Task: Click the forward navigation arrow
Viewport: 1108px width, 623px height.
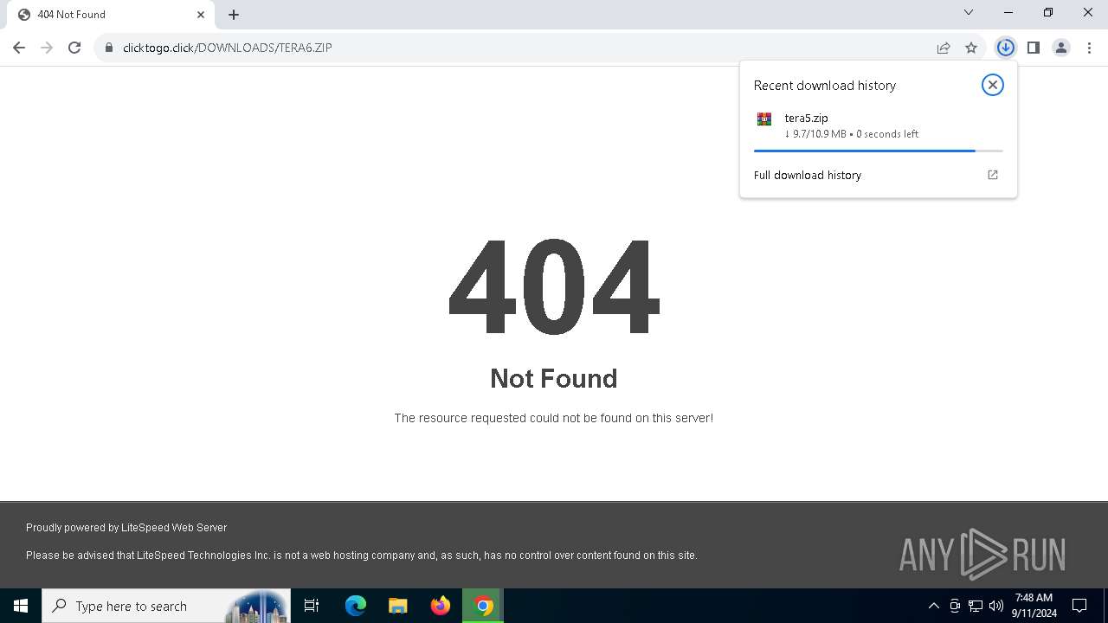Action: [x=47, y=48]
